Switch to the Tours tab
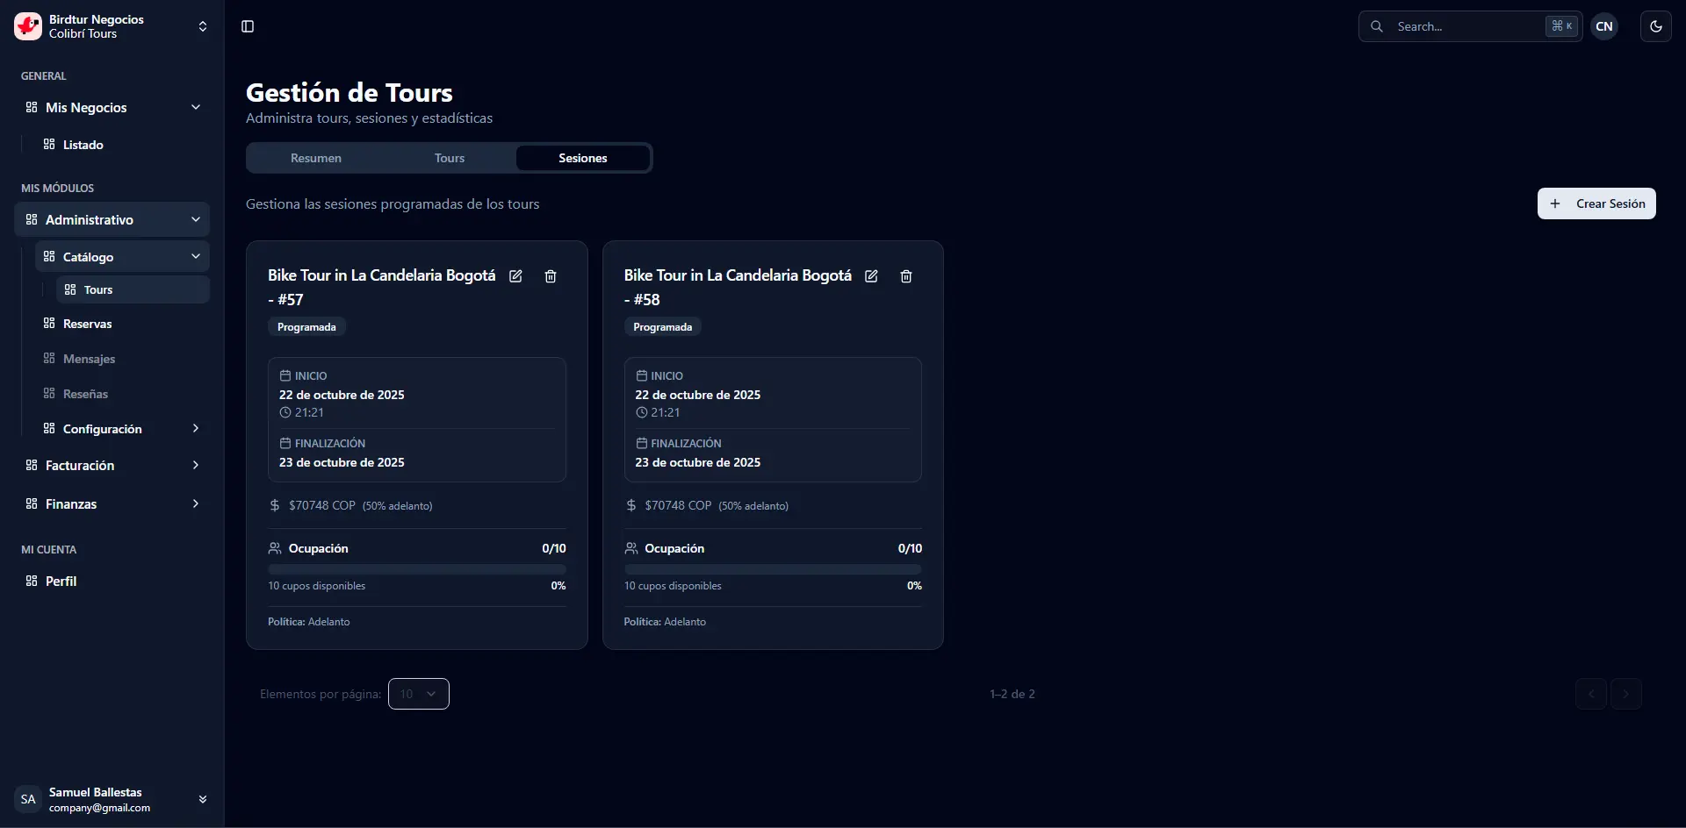1686x828 pixels. click(450, 158)
